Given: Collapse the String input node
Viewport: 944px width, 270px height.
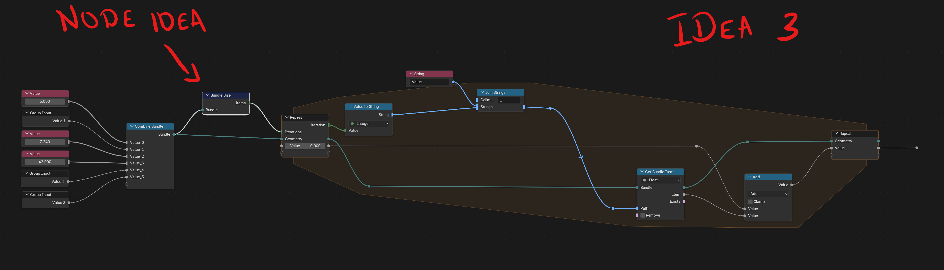Looking at the screenshot, I should tap(411, 73).
